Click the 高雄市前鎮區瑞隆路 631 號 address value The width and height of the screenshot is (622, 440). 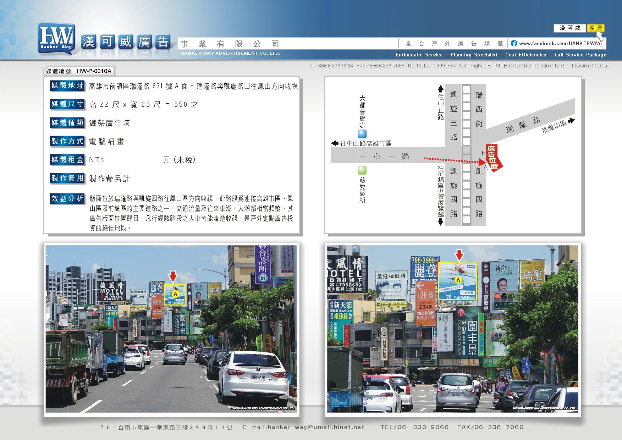click(193, 86)
